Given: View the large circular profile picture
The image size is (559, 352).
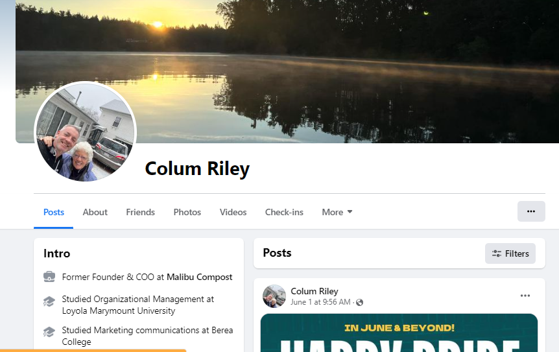Looking at the screenshot, I should point(86,132).
